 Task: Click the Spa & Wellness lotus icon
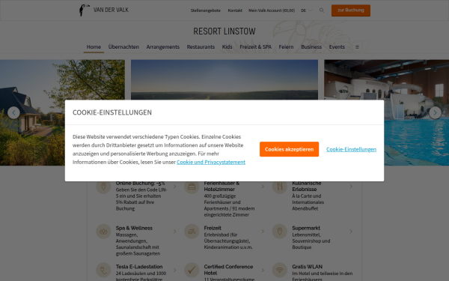point(103,232)
